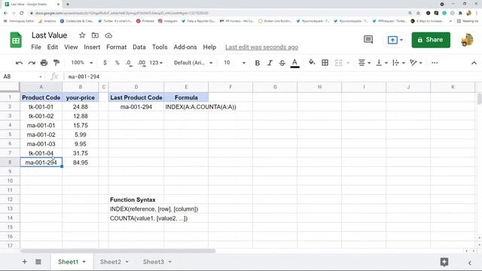Click Last edit was seconds ago link
Image resolution: width=482 pixels, height=271 pixels.
[261, 47]
